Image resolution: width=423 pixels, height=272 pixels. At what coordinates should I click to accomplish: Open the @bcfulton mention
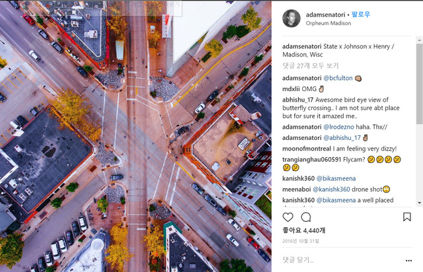(338, 78)
